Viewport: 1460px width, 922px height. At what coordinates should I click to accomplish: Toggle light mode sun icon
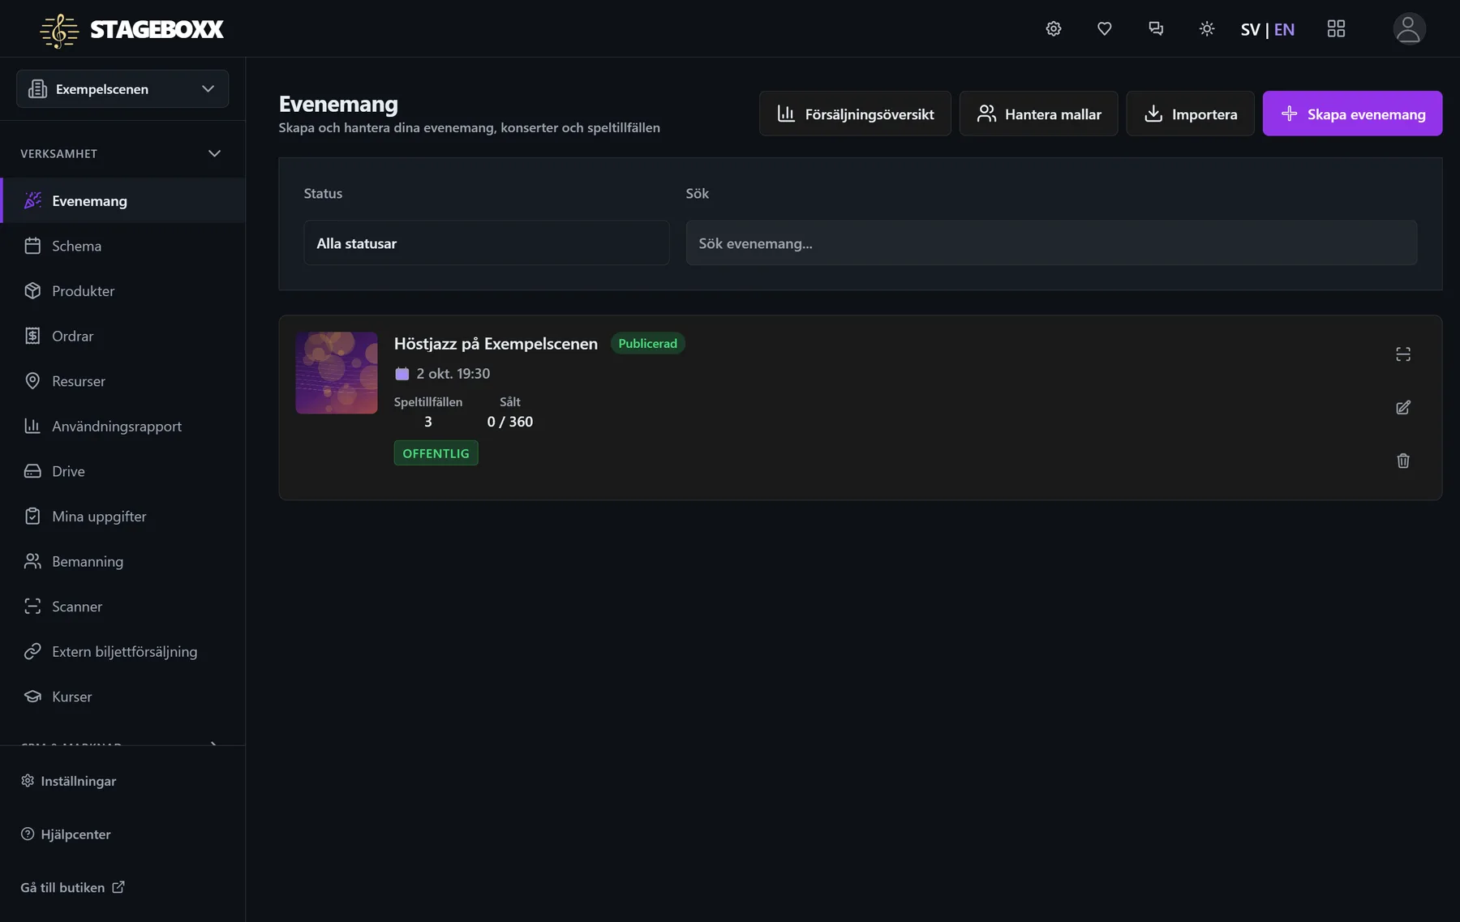tap(1206, 29)
